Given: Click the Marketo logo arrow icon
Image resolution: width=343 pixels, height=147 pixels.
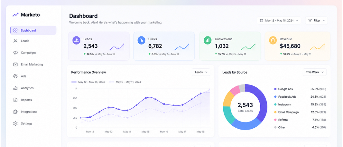Looking at the screenshot, I should (15, 15).
